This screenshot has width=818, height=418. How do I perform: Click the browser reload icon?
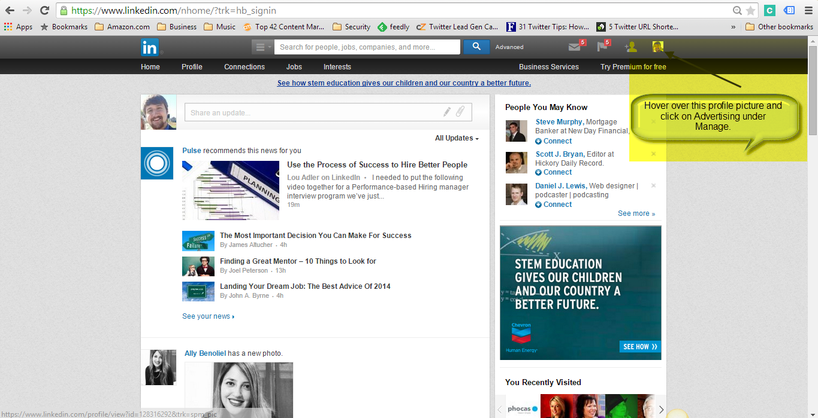44,10
